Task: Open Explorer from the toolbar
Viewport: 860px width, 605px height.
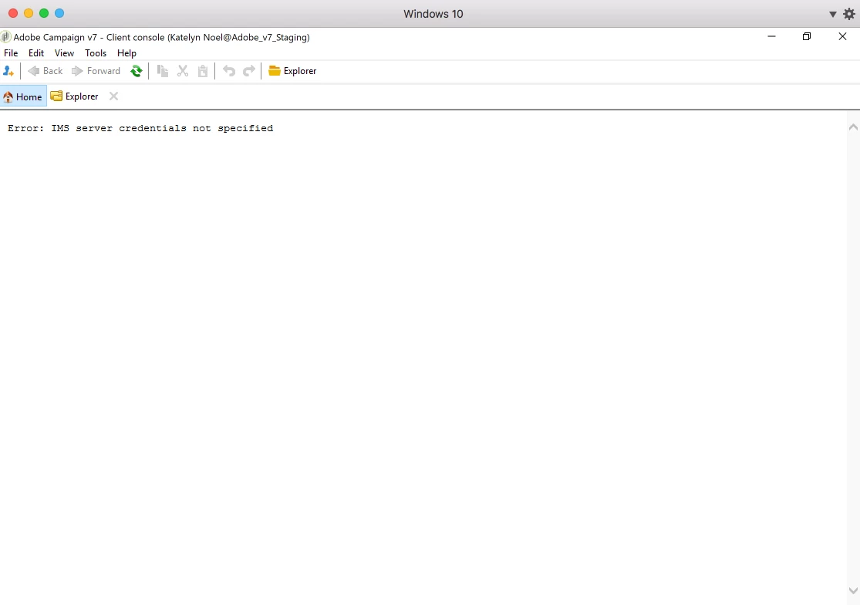Action: coord(292,71)
